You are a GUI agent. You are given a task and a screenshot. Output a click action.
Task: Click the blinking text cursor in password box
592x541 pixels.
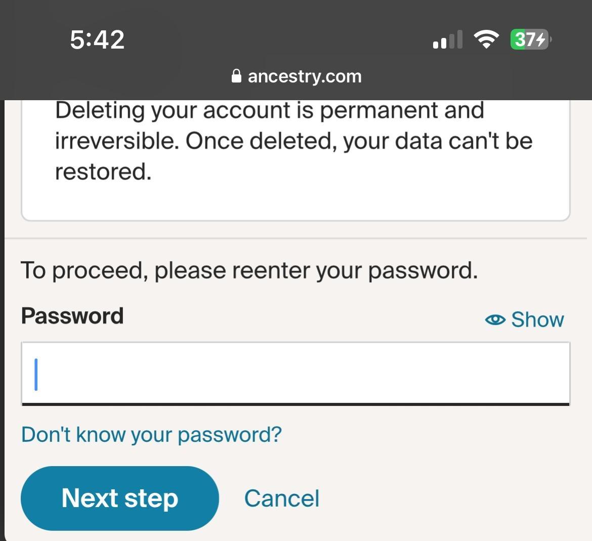[x=36, y=374]
